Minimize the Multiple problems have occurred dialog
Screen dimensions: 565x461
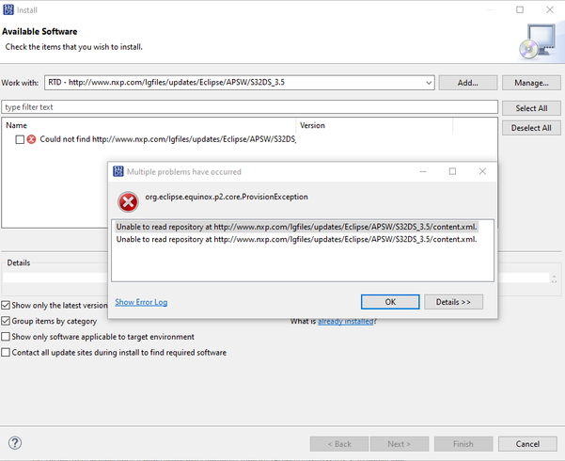click(x=423, y=171)
